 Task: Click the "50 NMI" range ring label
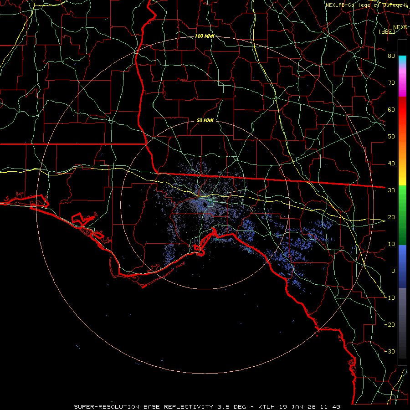(205, 121)
